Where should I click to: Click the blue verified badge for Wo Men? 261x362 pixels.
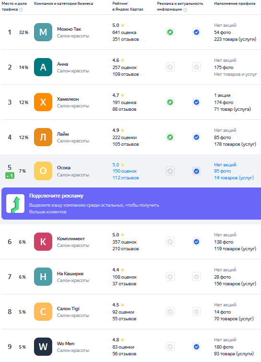(x=196, y=347)
